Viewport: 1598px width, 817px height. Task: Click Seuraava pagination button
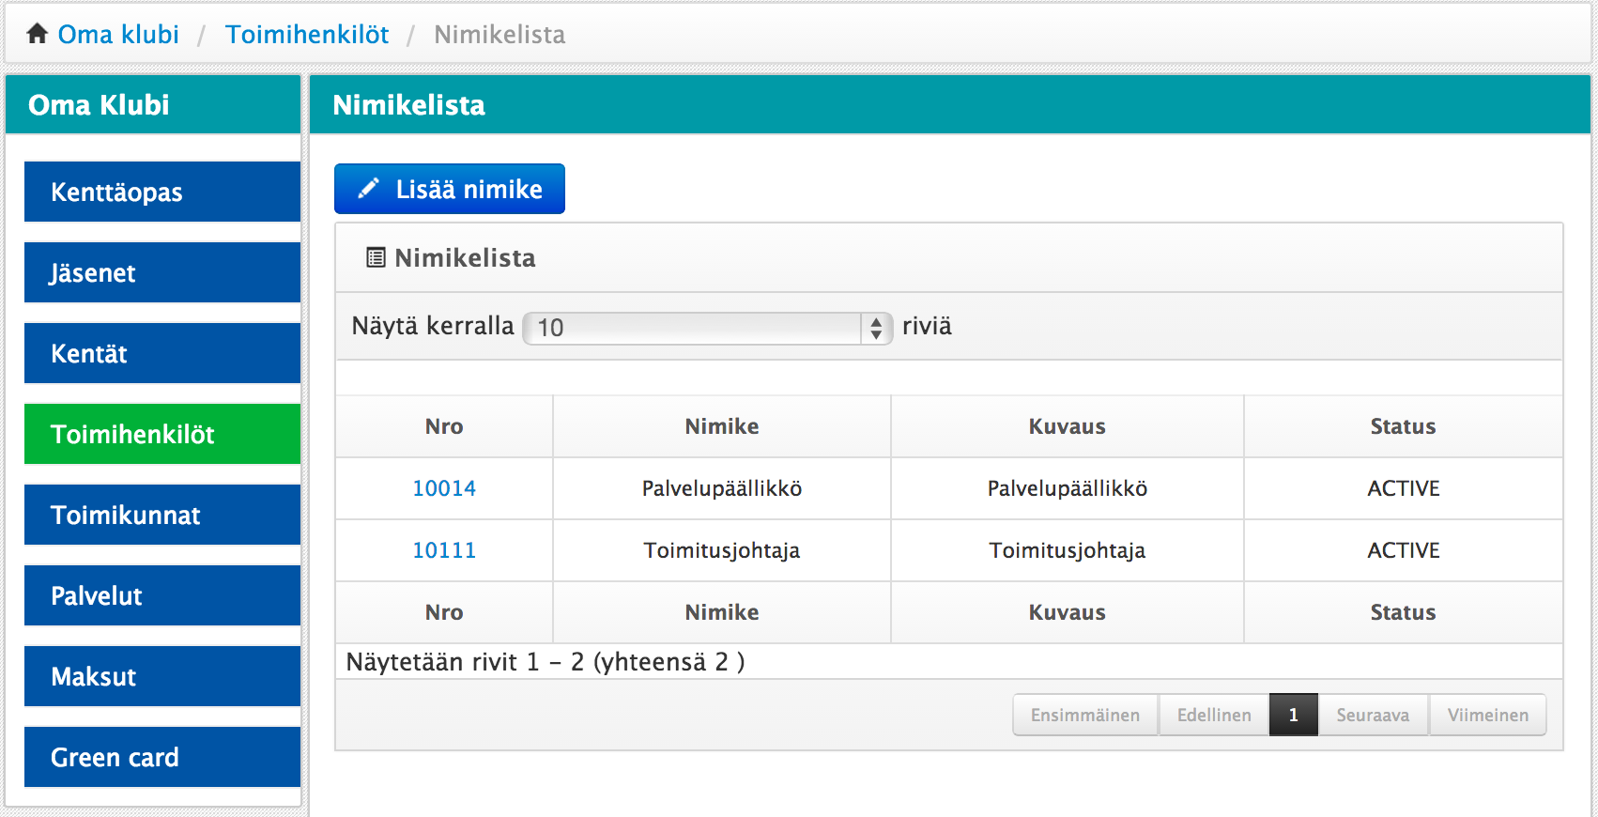(1373, 715)
